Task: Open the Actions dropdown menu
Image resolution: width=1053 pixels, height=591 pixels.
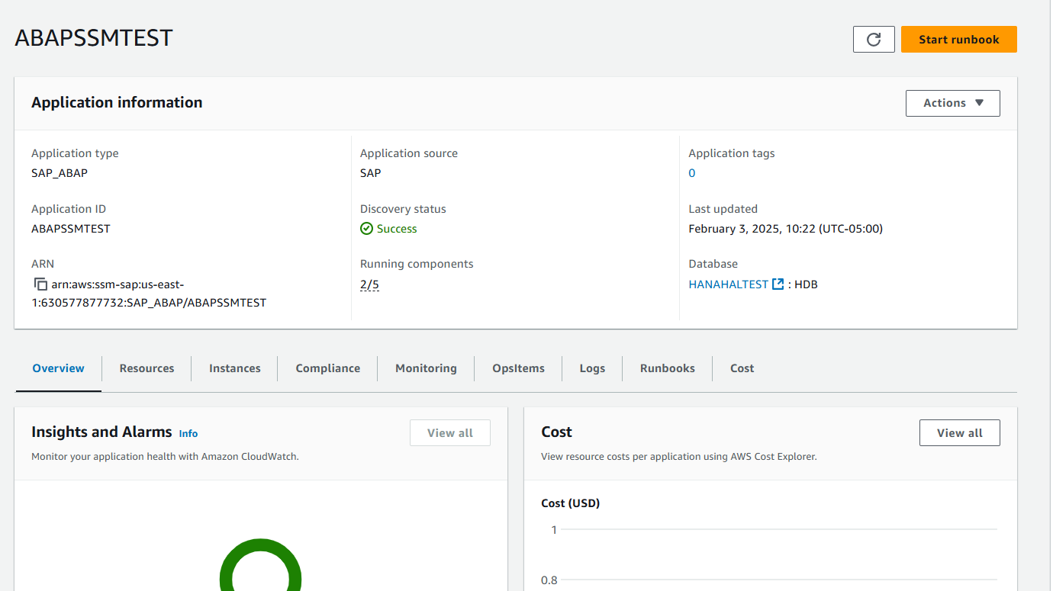Action: [x=952, y=103]
